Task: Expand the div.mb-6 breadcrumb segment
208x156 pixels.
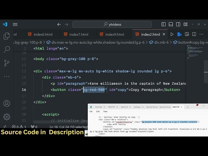Action: point(161,42)
